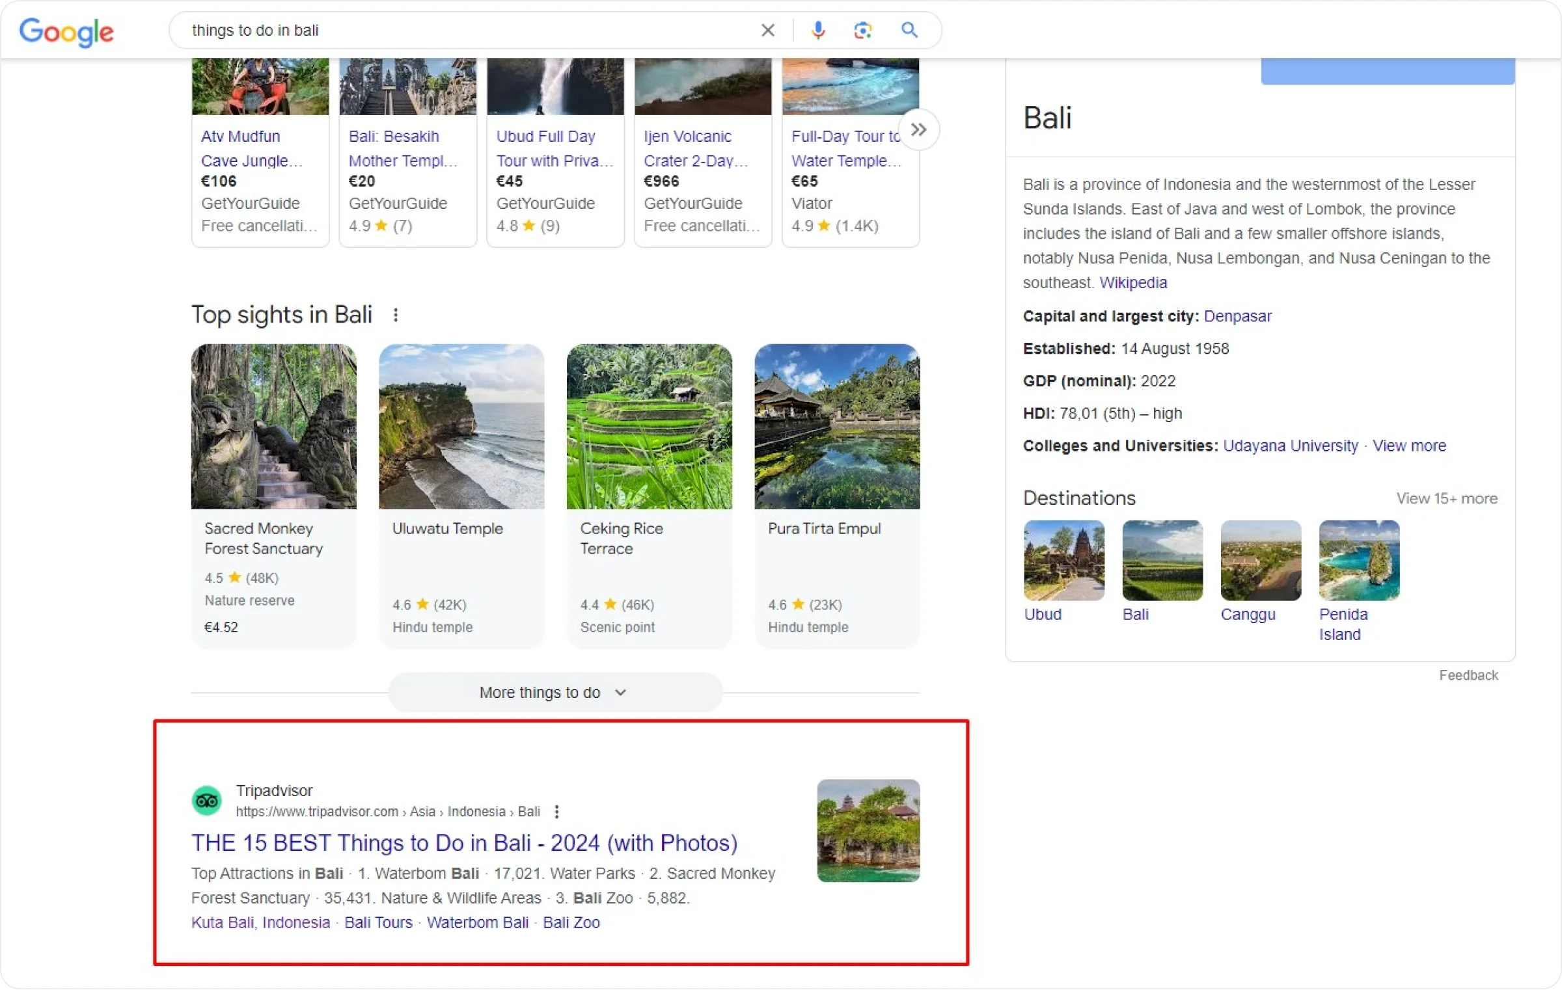1562x990 pixels.
Task: Open Google Lens image search icon
Action: click(x=862, y=30)
